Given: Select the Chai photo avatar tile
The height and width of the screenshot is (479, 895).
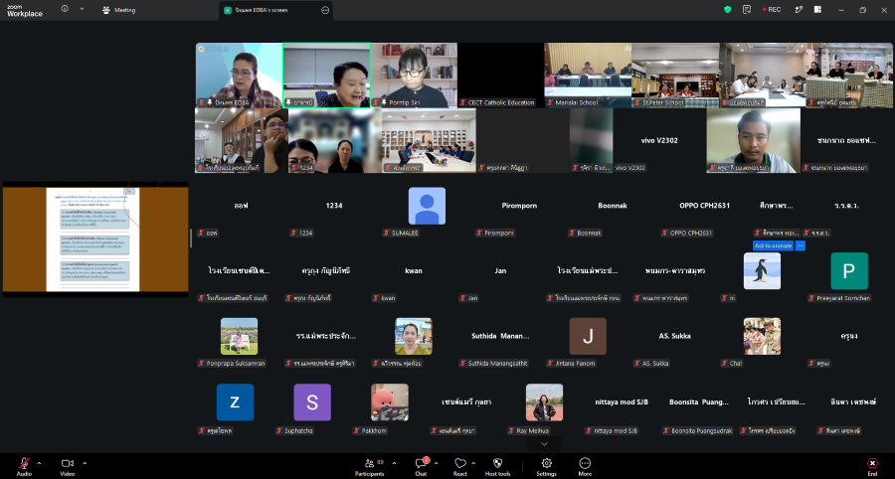Looking at the screenshot, I should (762, 337).
